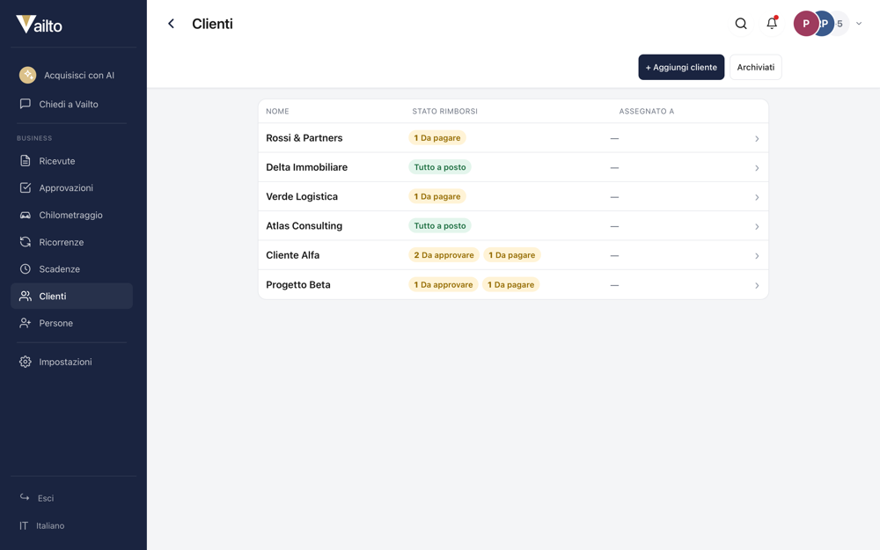The width and height of the screenshot is (880, 550).
Task: Click Progetto Beta 1 Da pagare badge
Action: [510, 284]
